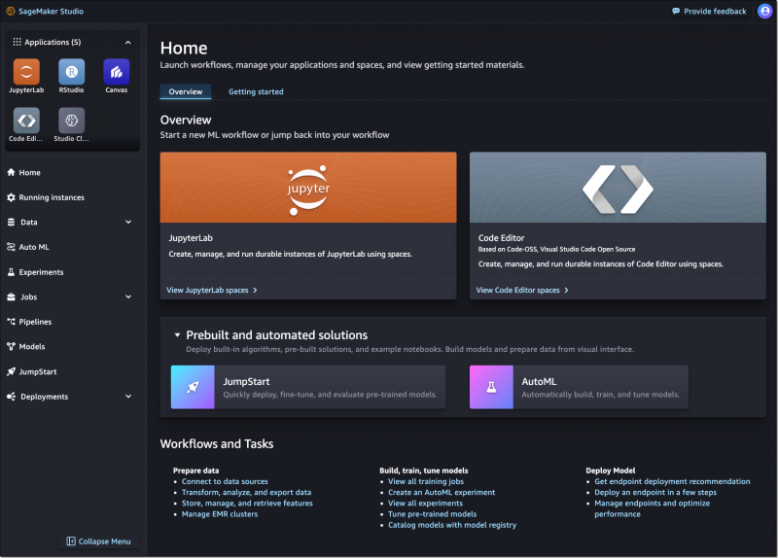Viewport: 778px width, 558px height.
Task: Open Tune pre-trained models link
Action: (x=432, y=514)
